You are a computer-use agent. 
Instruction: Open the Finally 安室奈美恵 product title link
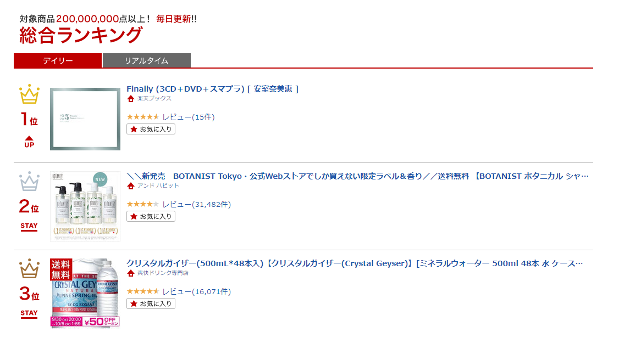click(212, 89)
